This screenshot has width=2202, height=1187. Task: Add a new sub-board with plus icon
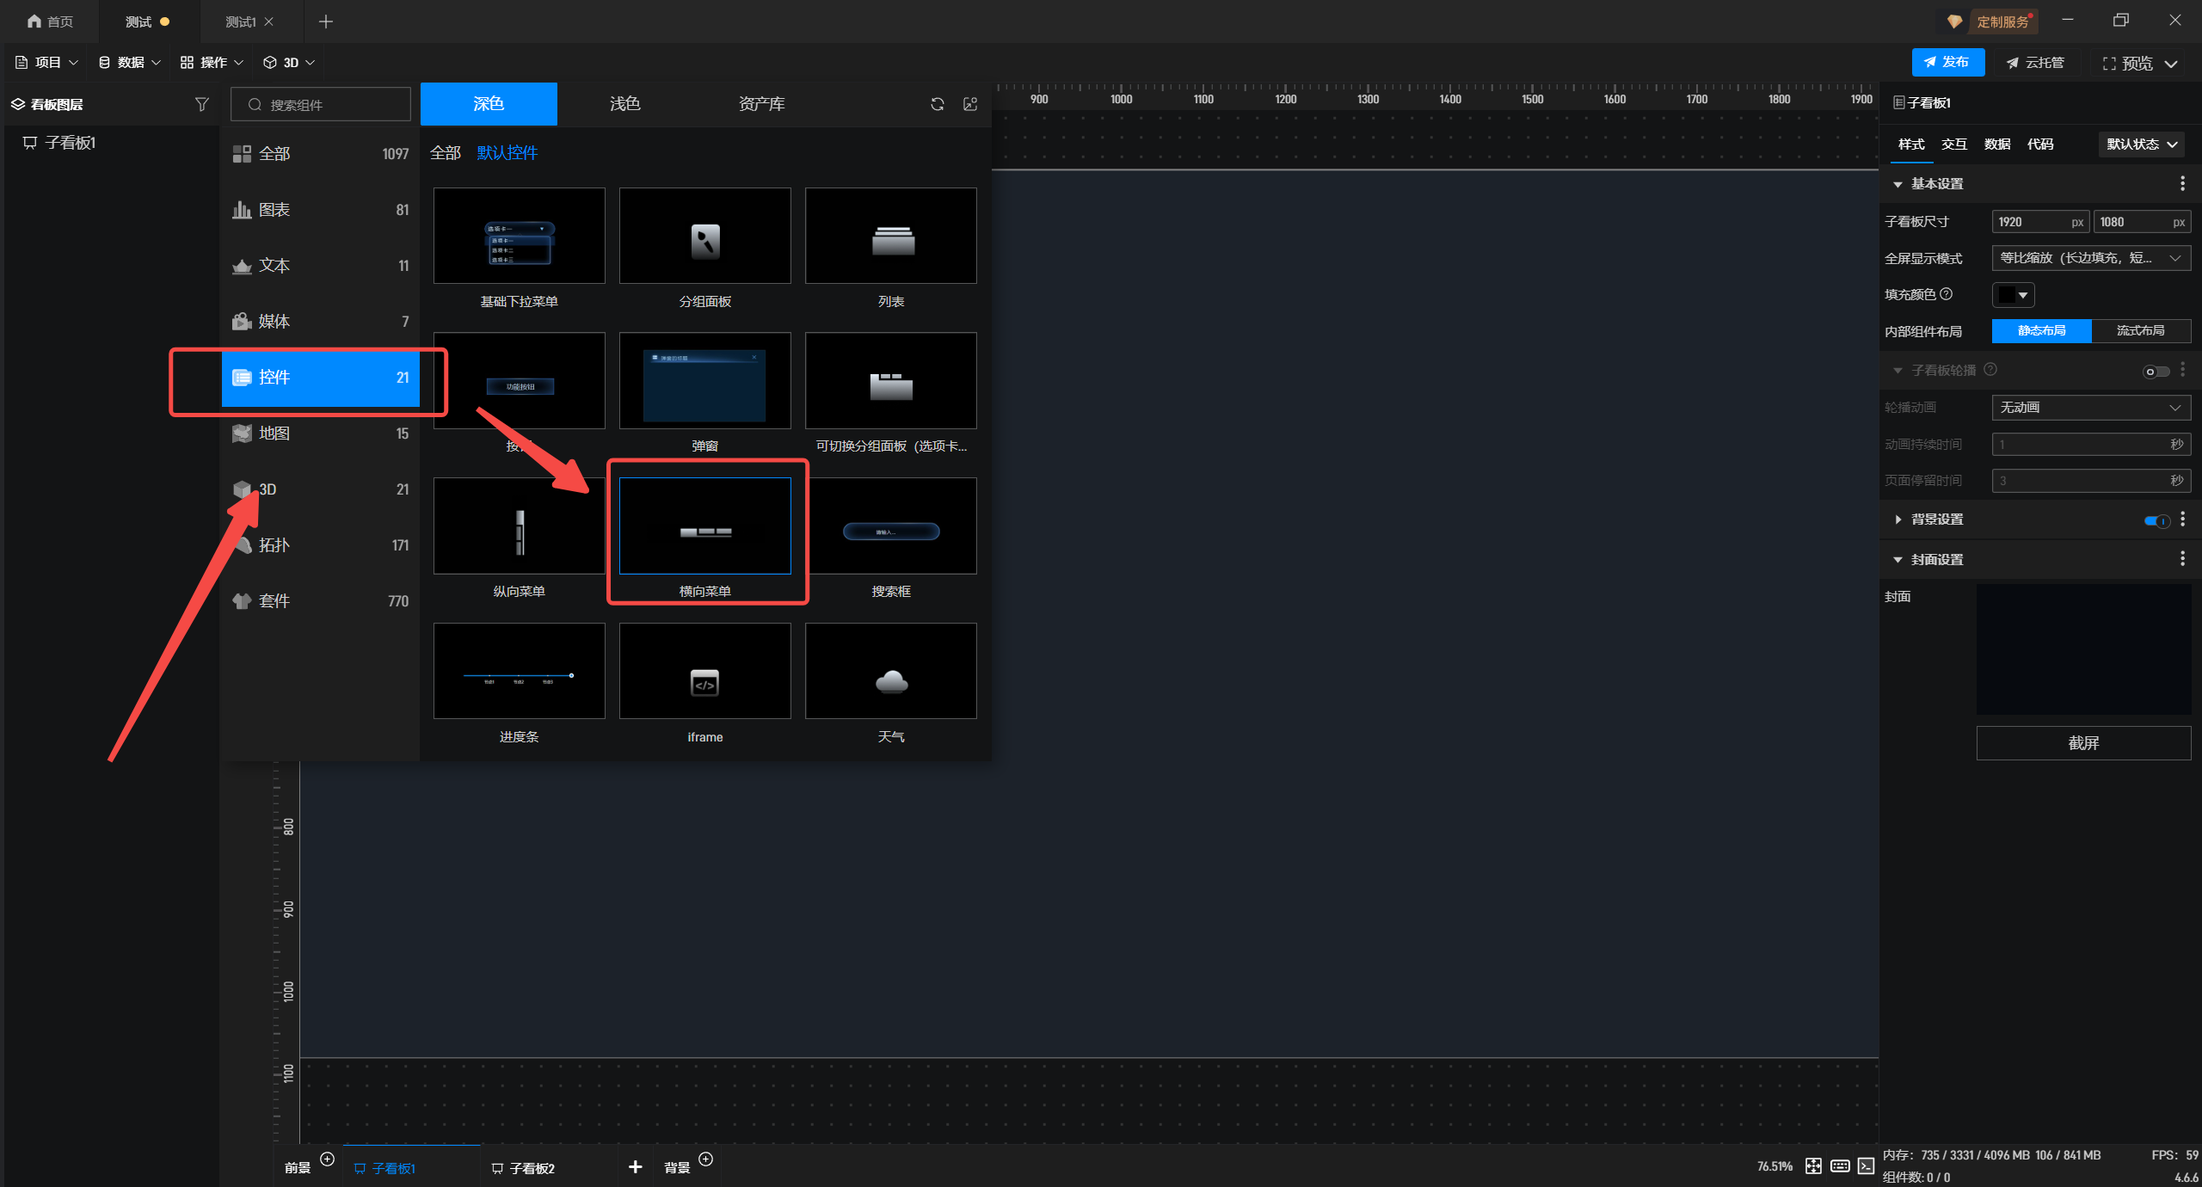pyautogui.click(x=635, y=1166)
